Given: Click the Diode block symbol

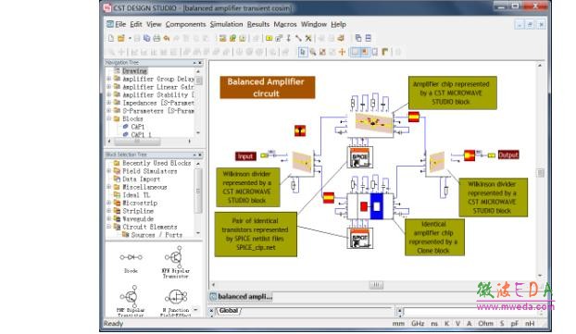Looking at the screenshot, I should click(131, 257).
